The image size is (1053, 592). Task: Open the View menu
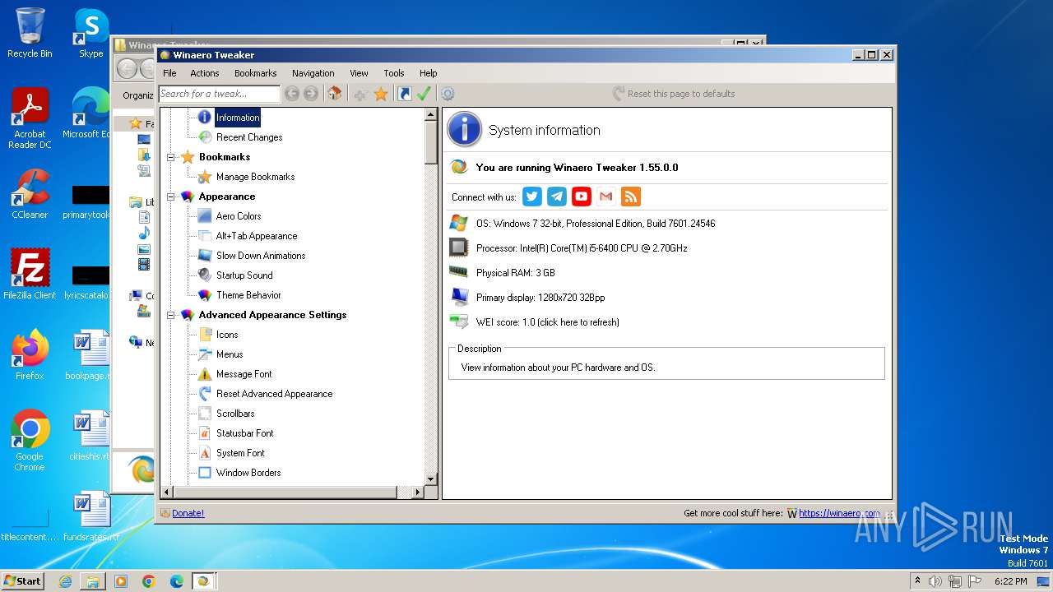pyautogui.click(x=359, y=73)
